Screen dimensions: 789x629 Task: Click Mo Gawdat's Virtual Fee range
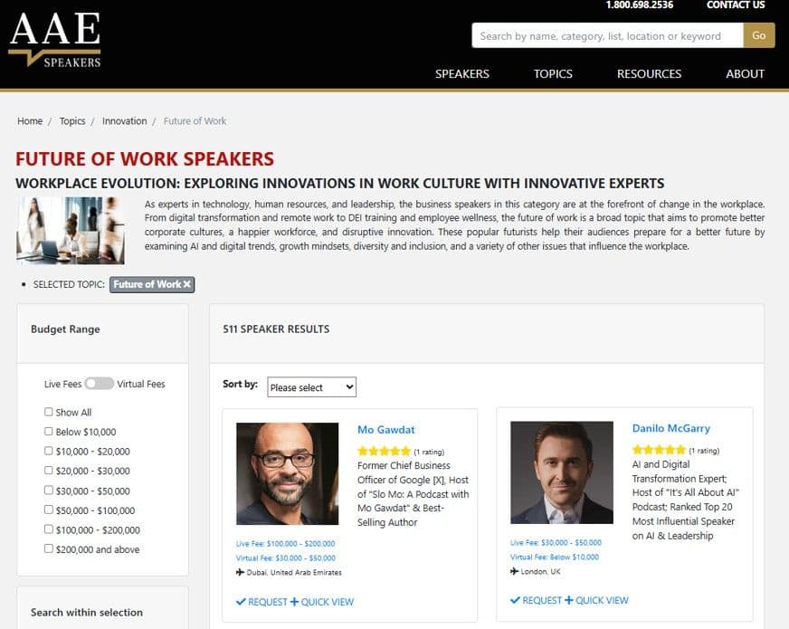286,558
